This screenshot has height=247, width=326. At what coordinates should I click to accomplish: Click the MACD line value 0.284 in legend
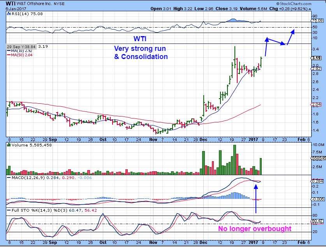point(53,178)
